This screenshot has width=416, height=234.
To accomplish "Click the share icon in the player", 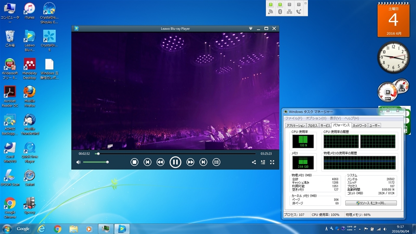I will pos(254,162).
